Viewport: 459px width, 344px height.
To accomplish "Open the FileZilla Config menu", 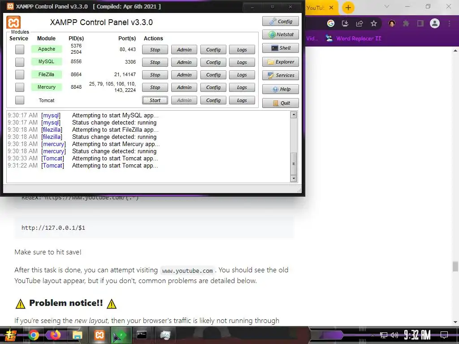I will 213,75.
